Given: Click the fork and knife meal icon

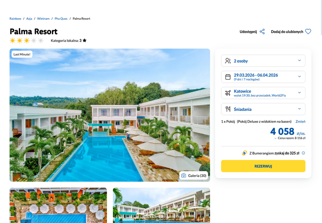Looking at the screenshot, I should pyautogui.click(x=228, y=109).
